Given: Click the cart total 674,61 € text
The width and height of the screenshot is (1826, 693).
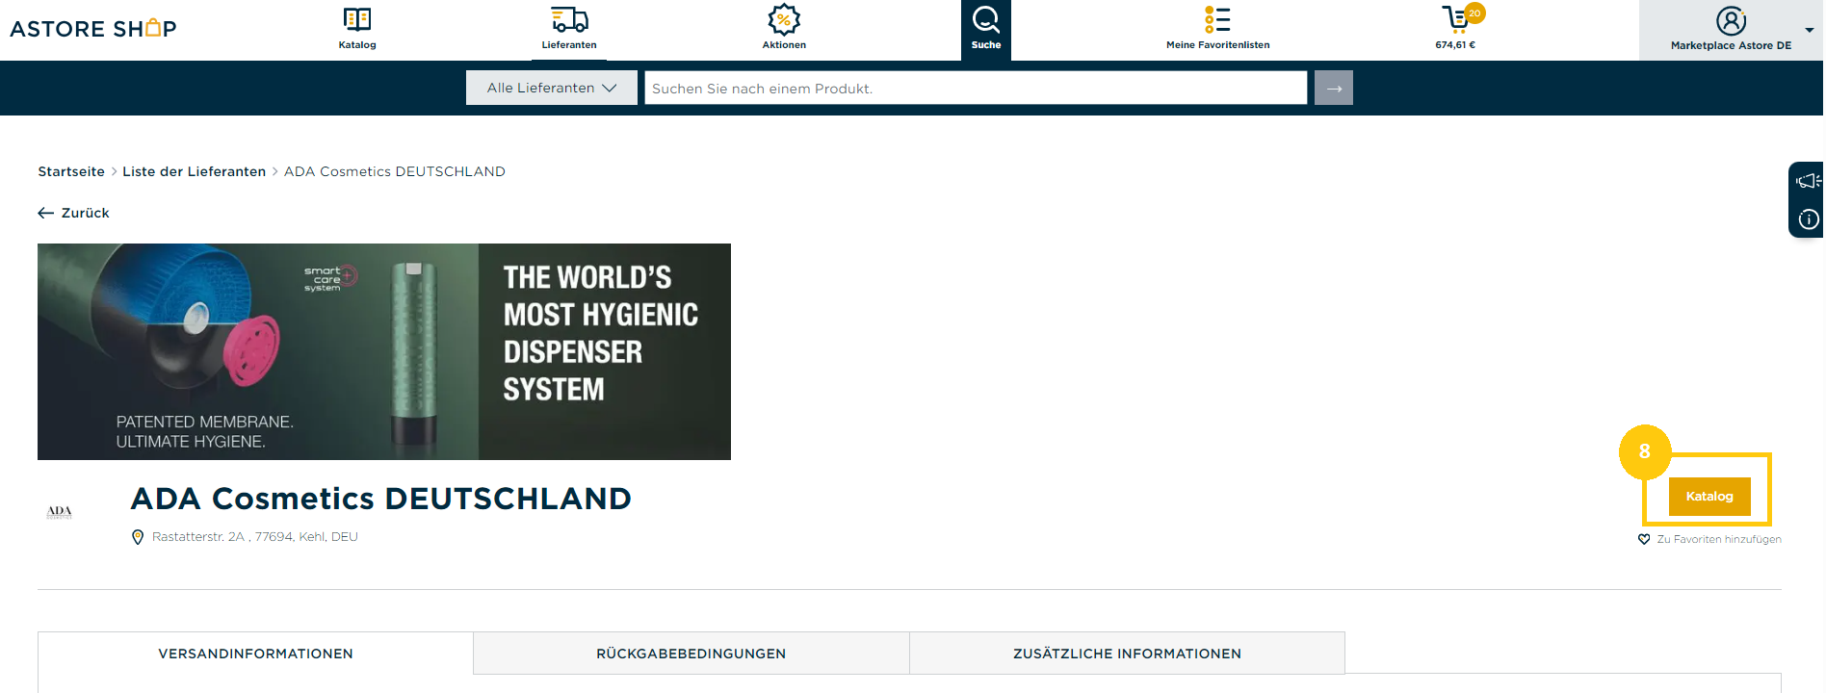Looking at the screenshot, I should [x=1455, y=45].
